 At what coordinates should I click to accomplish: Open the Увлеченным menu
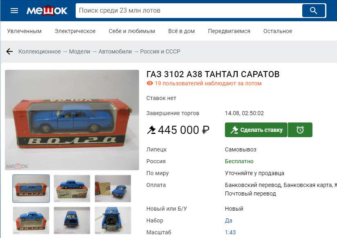click(x=24, y=31)
